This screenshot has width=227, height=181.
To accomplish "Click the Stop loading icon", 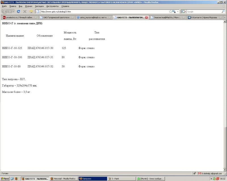I will tap(25, 12).
